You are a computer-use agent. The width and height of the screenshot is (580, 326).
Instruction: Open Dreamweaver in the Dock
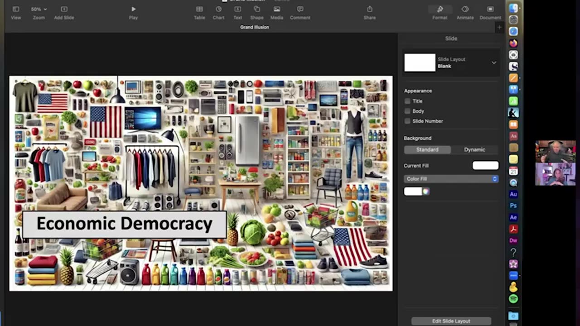click(x=513, y=240)
